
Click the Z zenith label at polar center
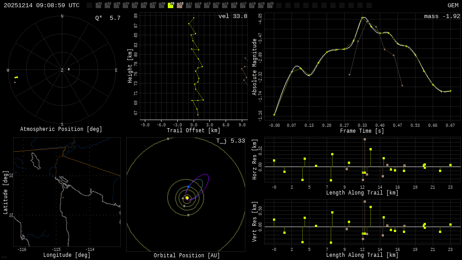tap(62, 70)
